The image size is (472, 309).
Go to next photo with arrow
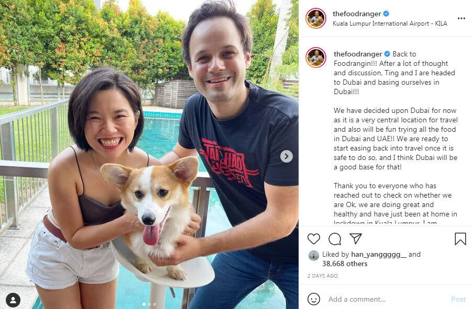click(287, 156)
